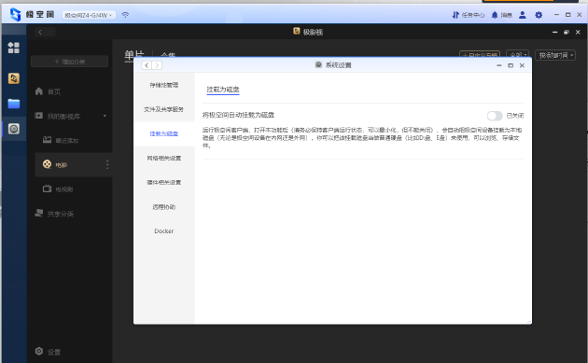This screenshot has width=588, height=363.
Task: Minimize the system settings window
Action: tap(498, 65)
